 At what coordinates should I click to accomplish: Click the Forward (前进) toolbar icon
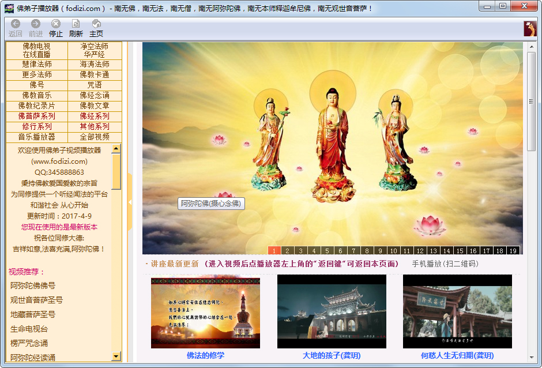[36, 24]
